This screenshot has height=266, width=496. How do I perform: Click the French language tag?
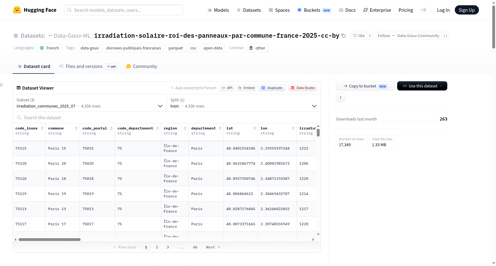[50, 48]
